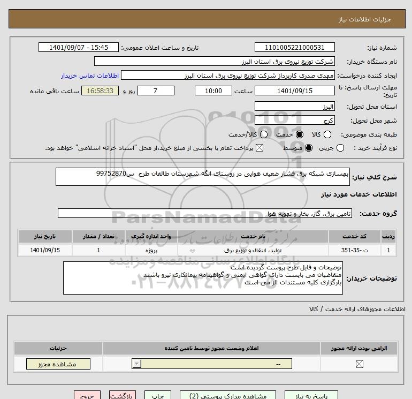Image resolution: width=412 pixels, height=399 pixels.
Task: Click the buyer notes text area
Action: pyautogui.click(x=203, y=278)
